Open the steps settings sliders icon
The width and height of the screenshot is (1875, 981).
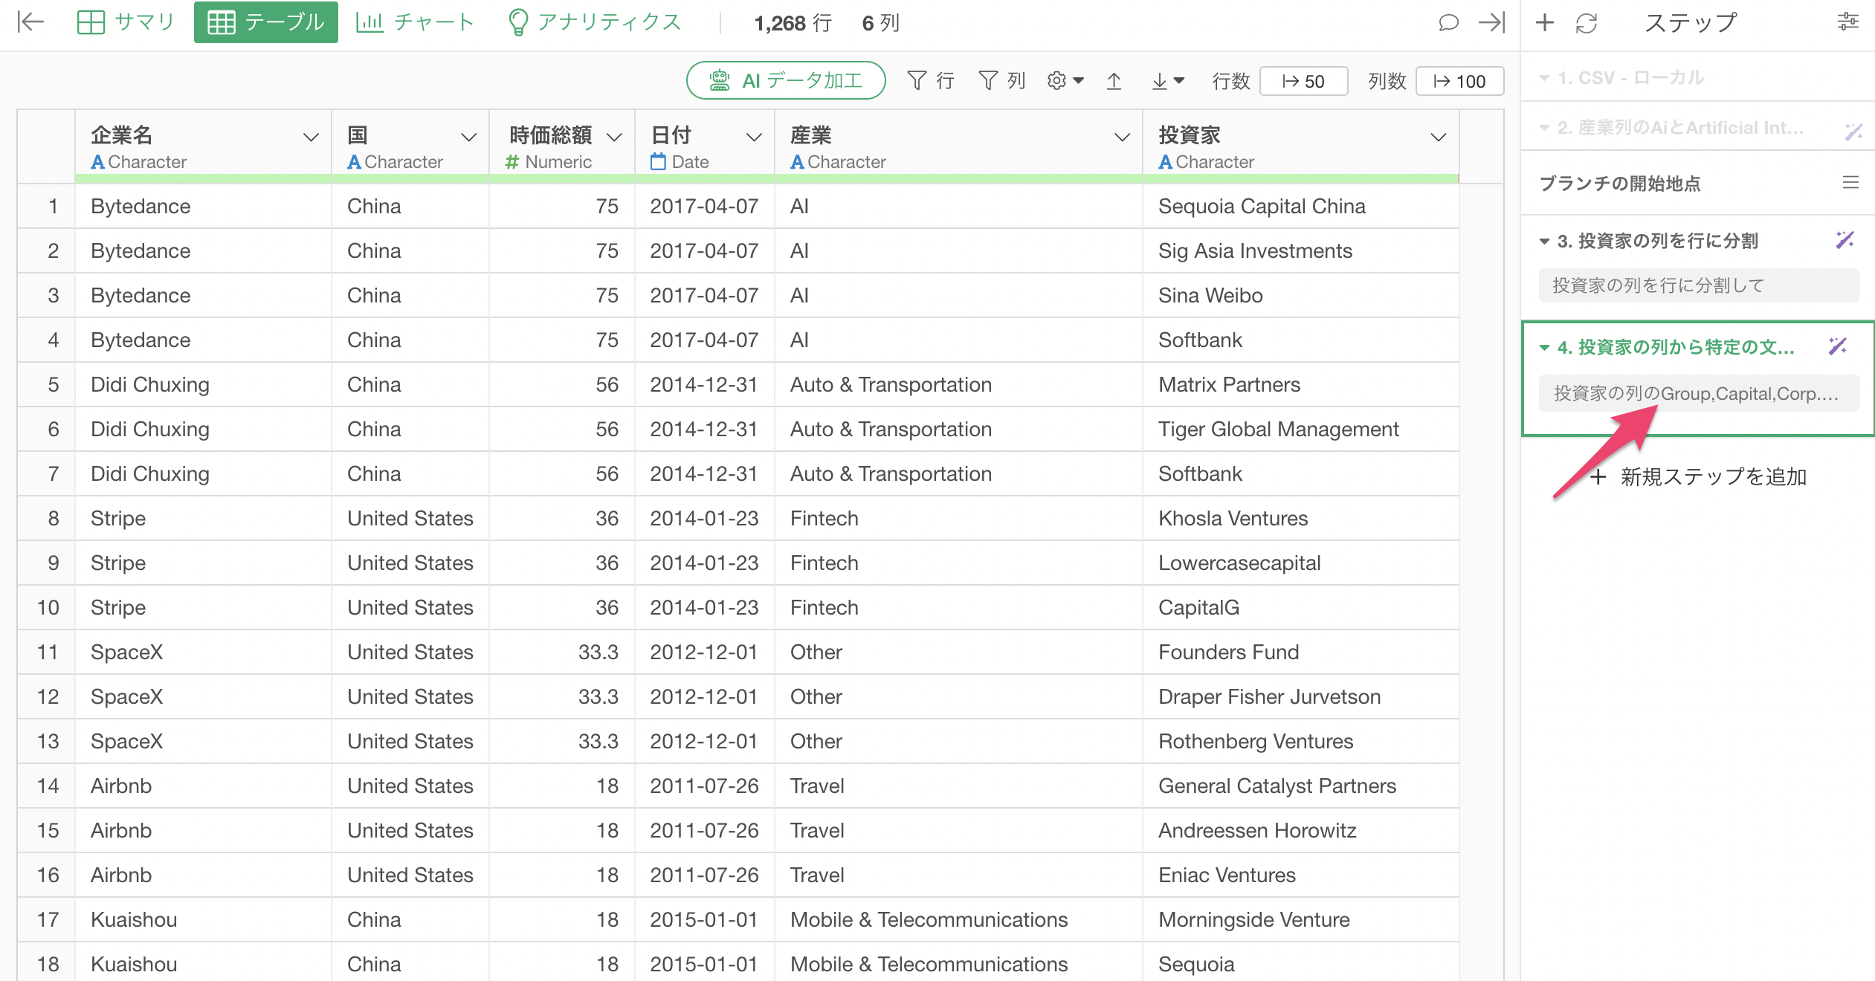click(x=1848, y=22)
